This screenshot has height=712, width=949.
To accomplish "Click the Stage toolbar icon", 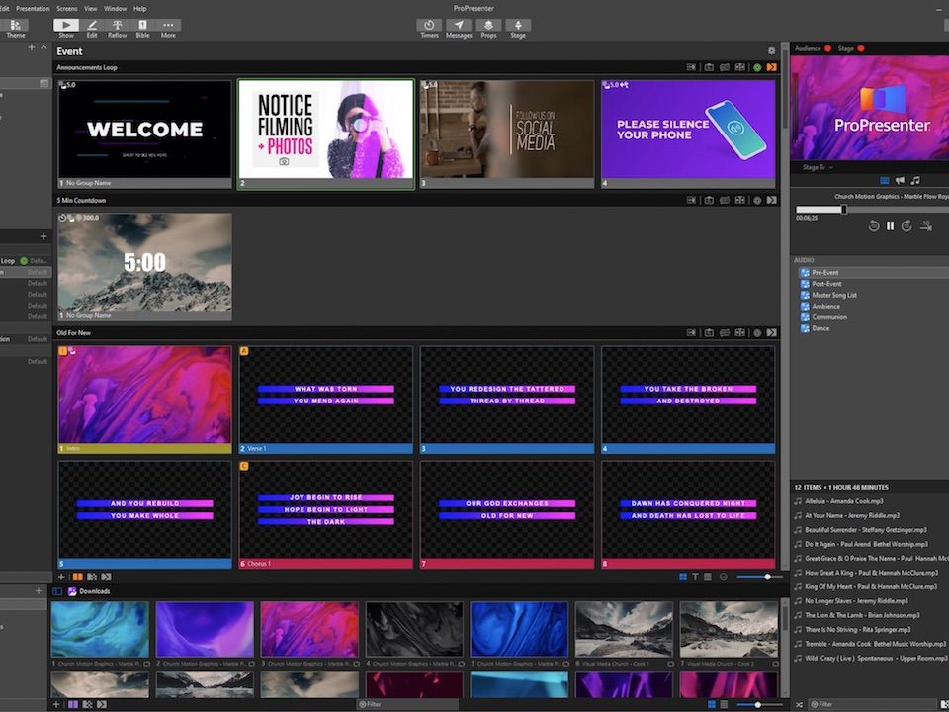I will coord(518,27).
